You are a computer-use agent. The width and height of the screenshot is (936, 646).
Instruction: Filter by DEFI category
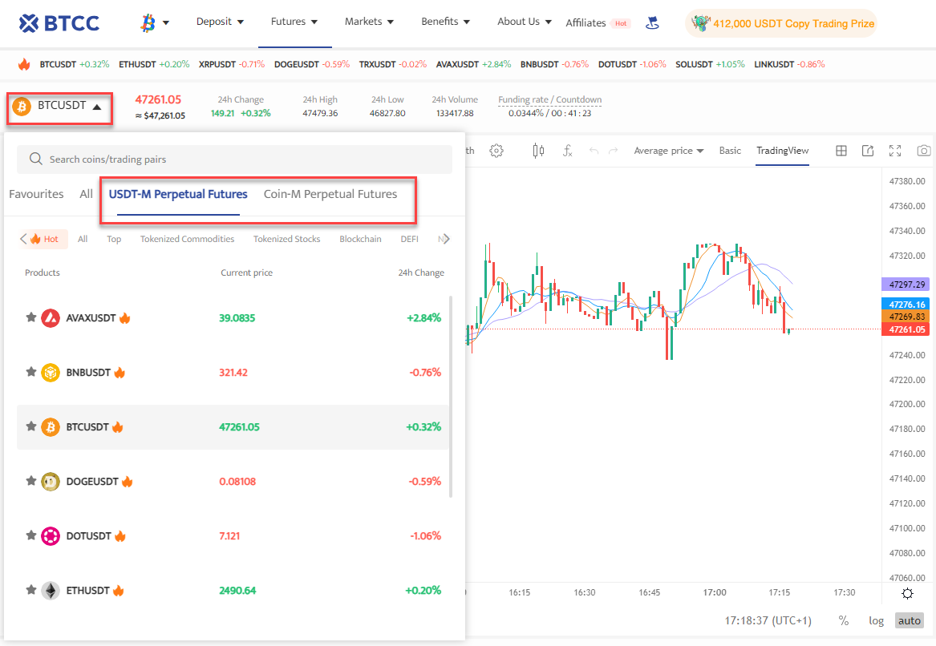pyautogui.click(x=410, y=239)
